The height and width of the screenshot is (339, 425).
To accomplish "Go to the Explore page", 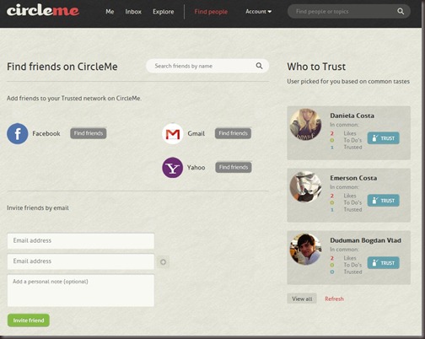I will coord(164,12).
